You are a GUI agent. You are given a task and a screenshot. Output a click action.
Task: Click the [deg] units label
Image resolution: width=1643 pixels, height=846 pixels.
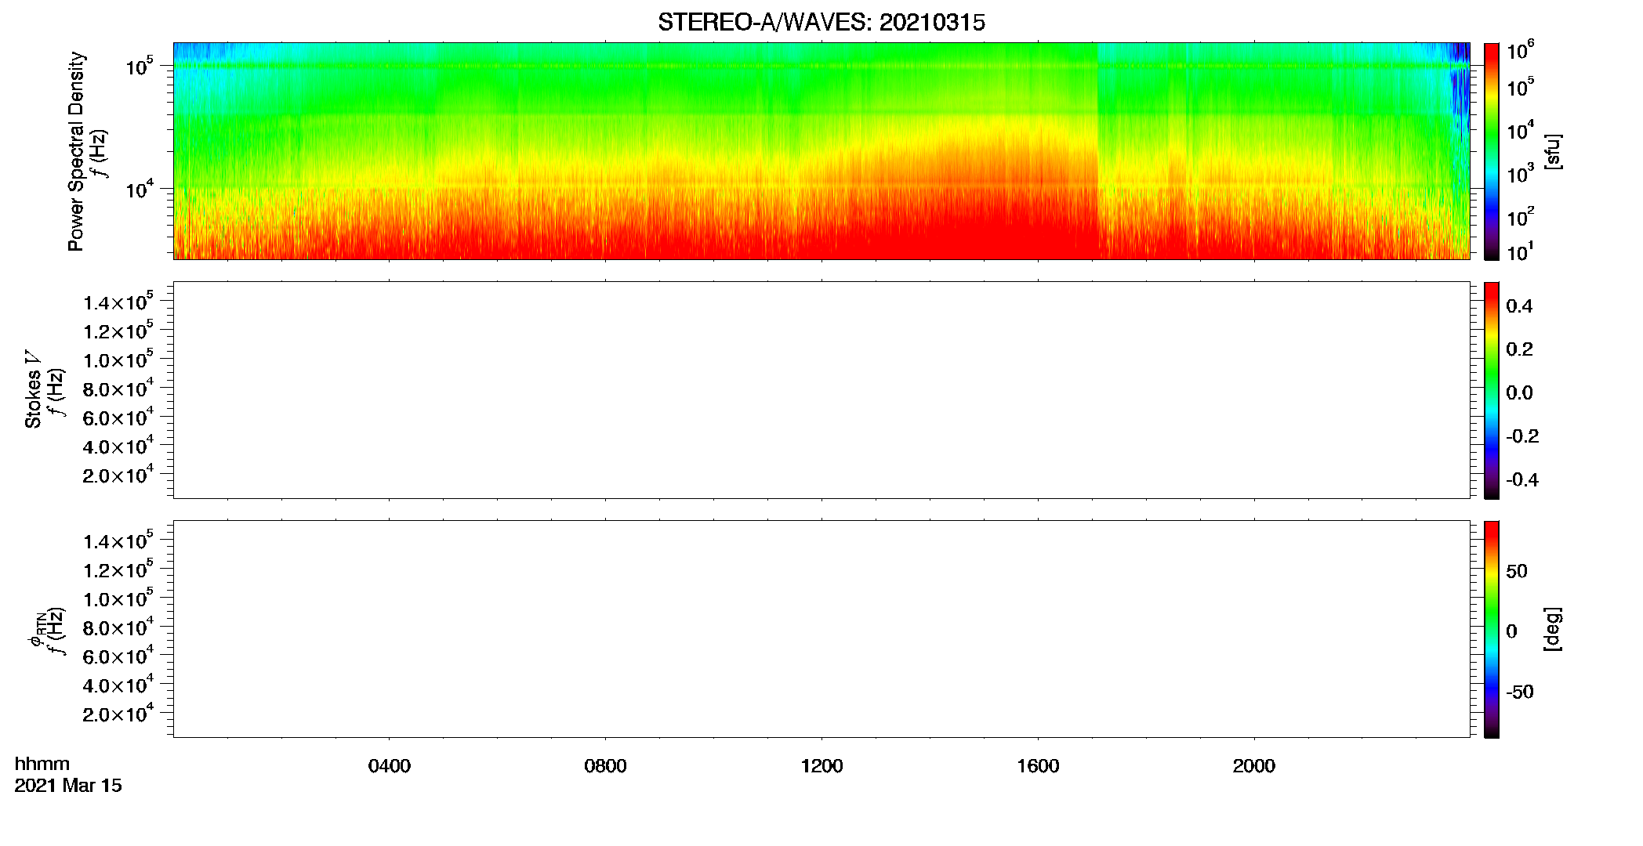pos(1552,629)
